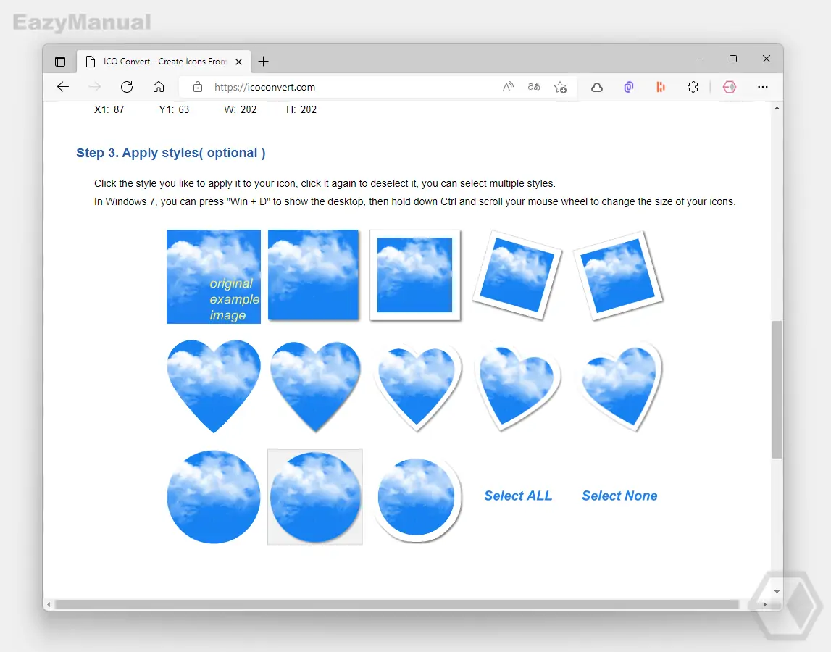Click the scroll left arrow
This screenshot has width=831, height=652.
click(49, 604)
